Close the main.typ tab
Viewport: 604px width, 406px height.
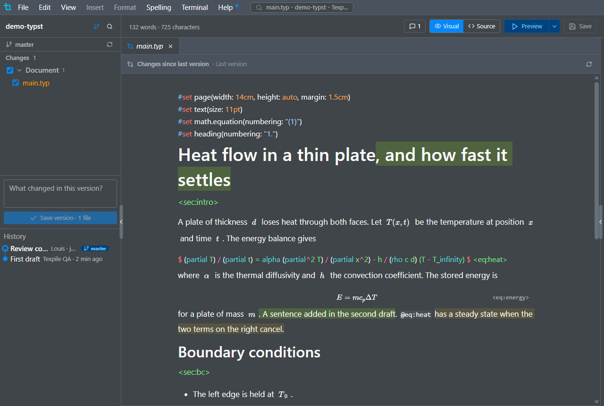coord(171,46)
